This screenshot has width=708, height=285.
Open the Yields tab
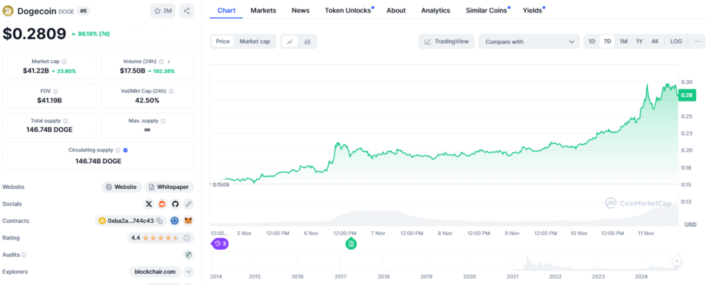click(x=533, y=10)
